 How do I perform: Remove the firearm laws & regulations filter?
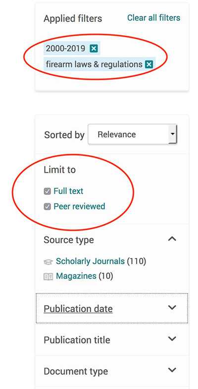click(148, 64)
